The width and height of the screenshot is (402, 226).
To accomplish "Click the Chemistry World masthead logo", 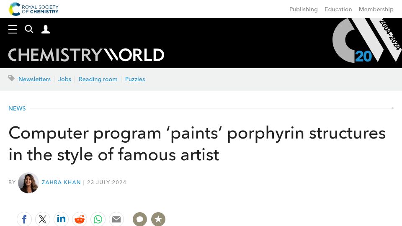I will click(86, 55).
